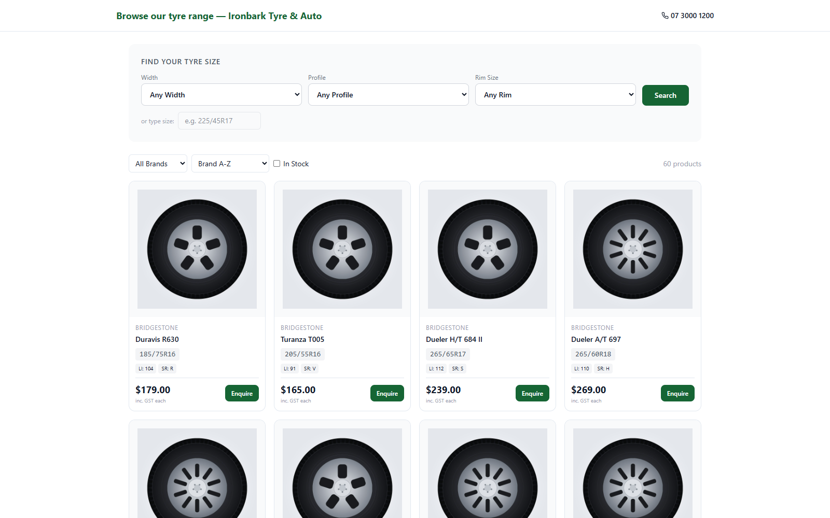The height and width of the screenshot is (518, 830).
Task: Click the $179.00 price
Action: pos(153,390)
